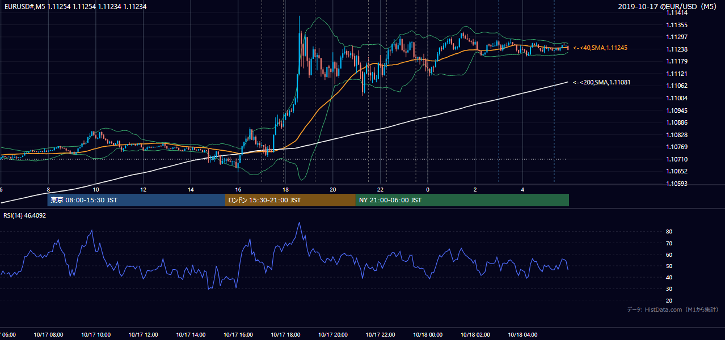Click the 10/17 20:00 date axis label
725x340 pixels.
click(x=333, y=335)
